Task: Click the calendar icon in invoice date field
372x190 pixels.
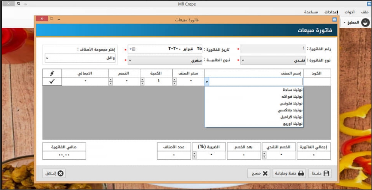Action: pyautogui.click(x=133, y=49)
